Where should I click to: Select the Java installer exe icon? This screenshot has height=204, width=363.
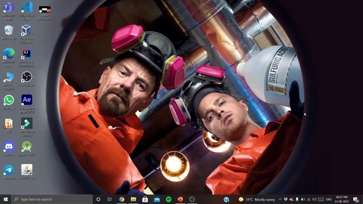(x=27, y=172)
